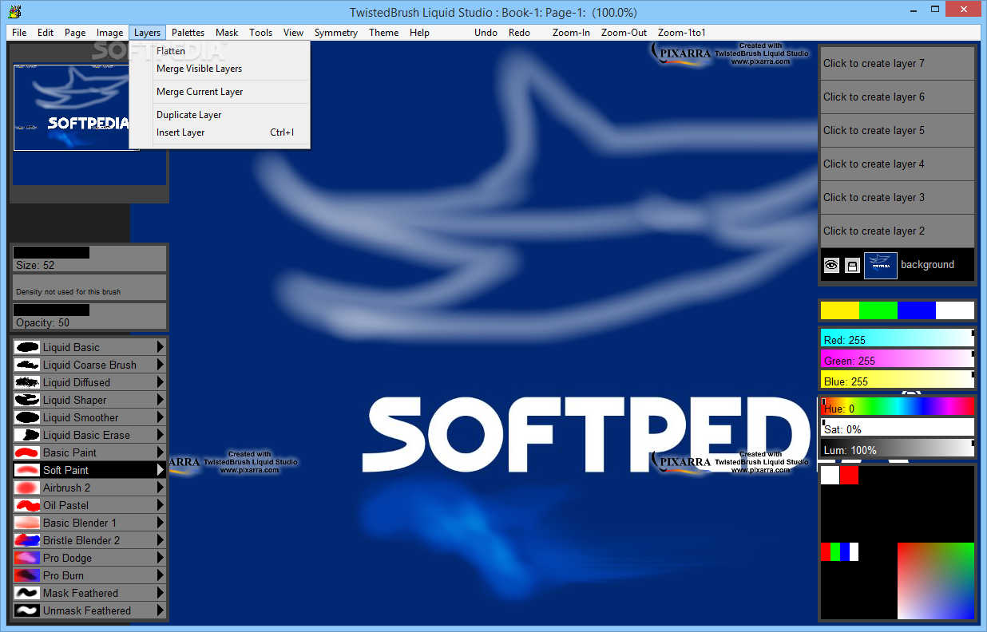Click to create layer 2
The image size is (987, 632).
(898, 231)
